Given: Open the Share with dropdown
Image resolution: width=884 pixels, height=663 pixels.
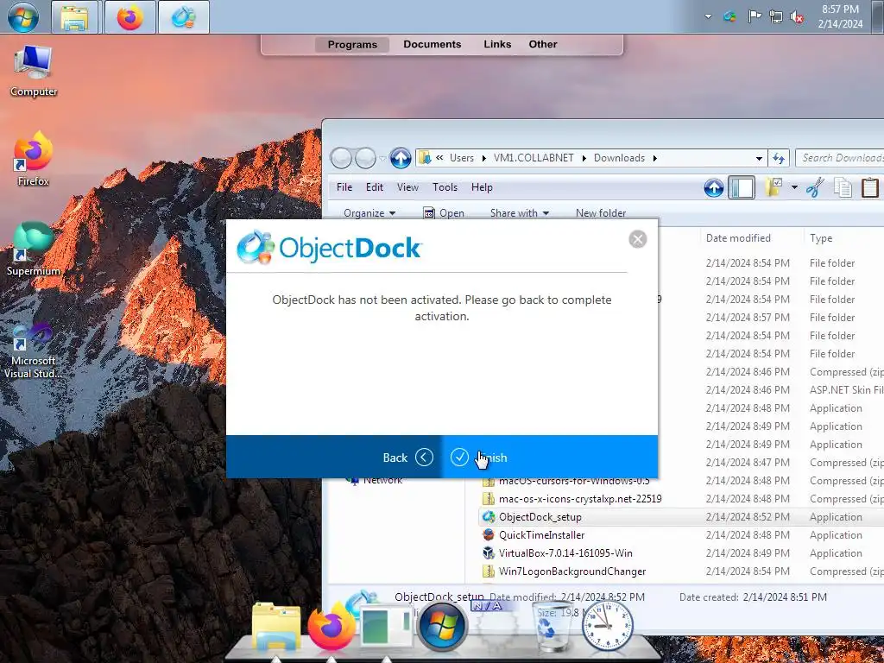Looking at the screenshot, I should [x=519, y=212].
